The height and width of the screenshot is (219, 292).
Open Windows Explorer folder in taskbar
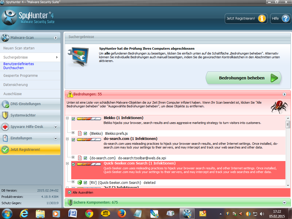coord(40,214)
